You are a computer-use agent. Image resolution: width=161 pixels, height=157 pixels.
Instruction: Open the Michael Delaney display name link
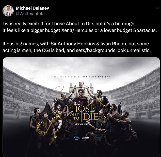click(x=33, y=8)
